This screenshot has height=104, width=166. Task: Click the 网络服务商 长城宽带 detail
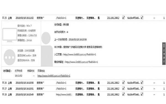27,31
